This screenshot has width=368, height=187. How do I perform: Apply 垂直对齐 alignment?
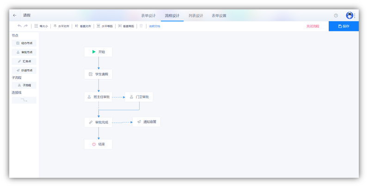tap(83, 26)
